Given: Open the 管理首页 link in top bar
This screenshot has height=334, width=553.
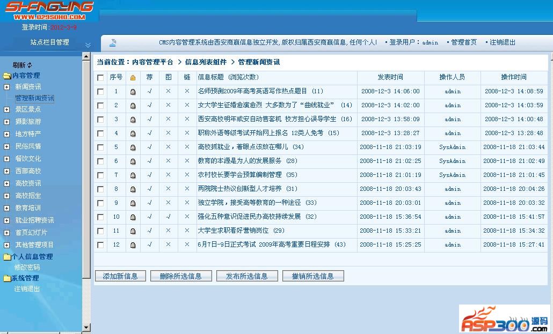Looking at the screenshot, I should click(464, 42).
